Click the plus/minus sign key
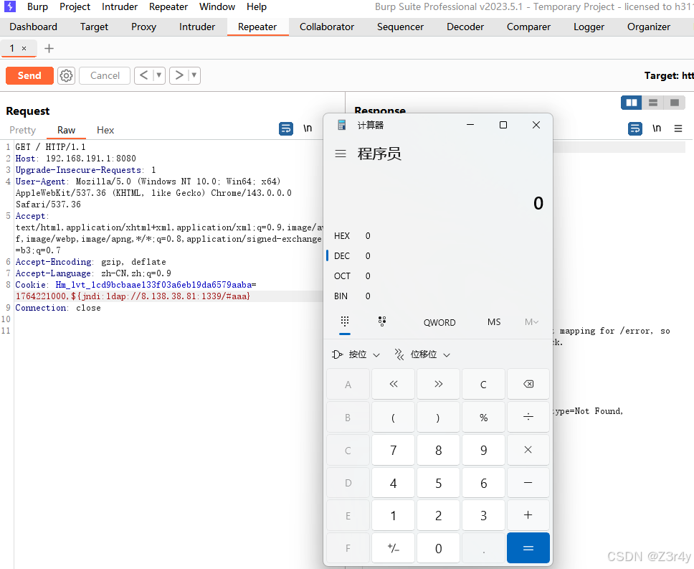The width and height of the screenshot is (694, 569). [393, 548]
